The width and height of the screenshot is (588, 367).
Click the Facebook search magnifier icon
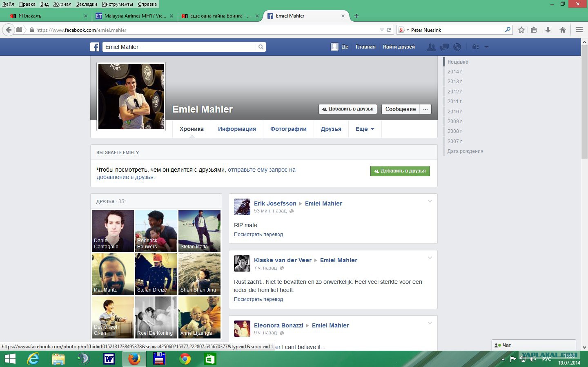[261, 47]
